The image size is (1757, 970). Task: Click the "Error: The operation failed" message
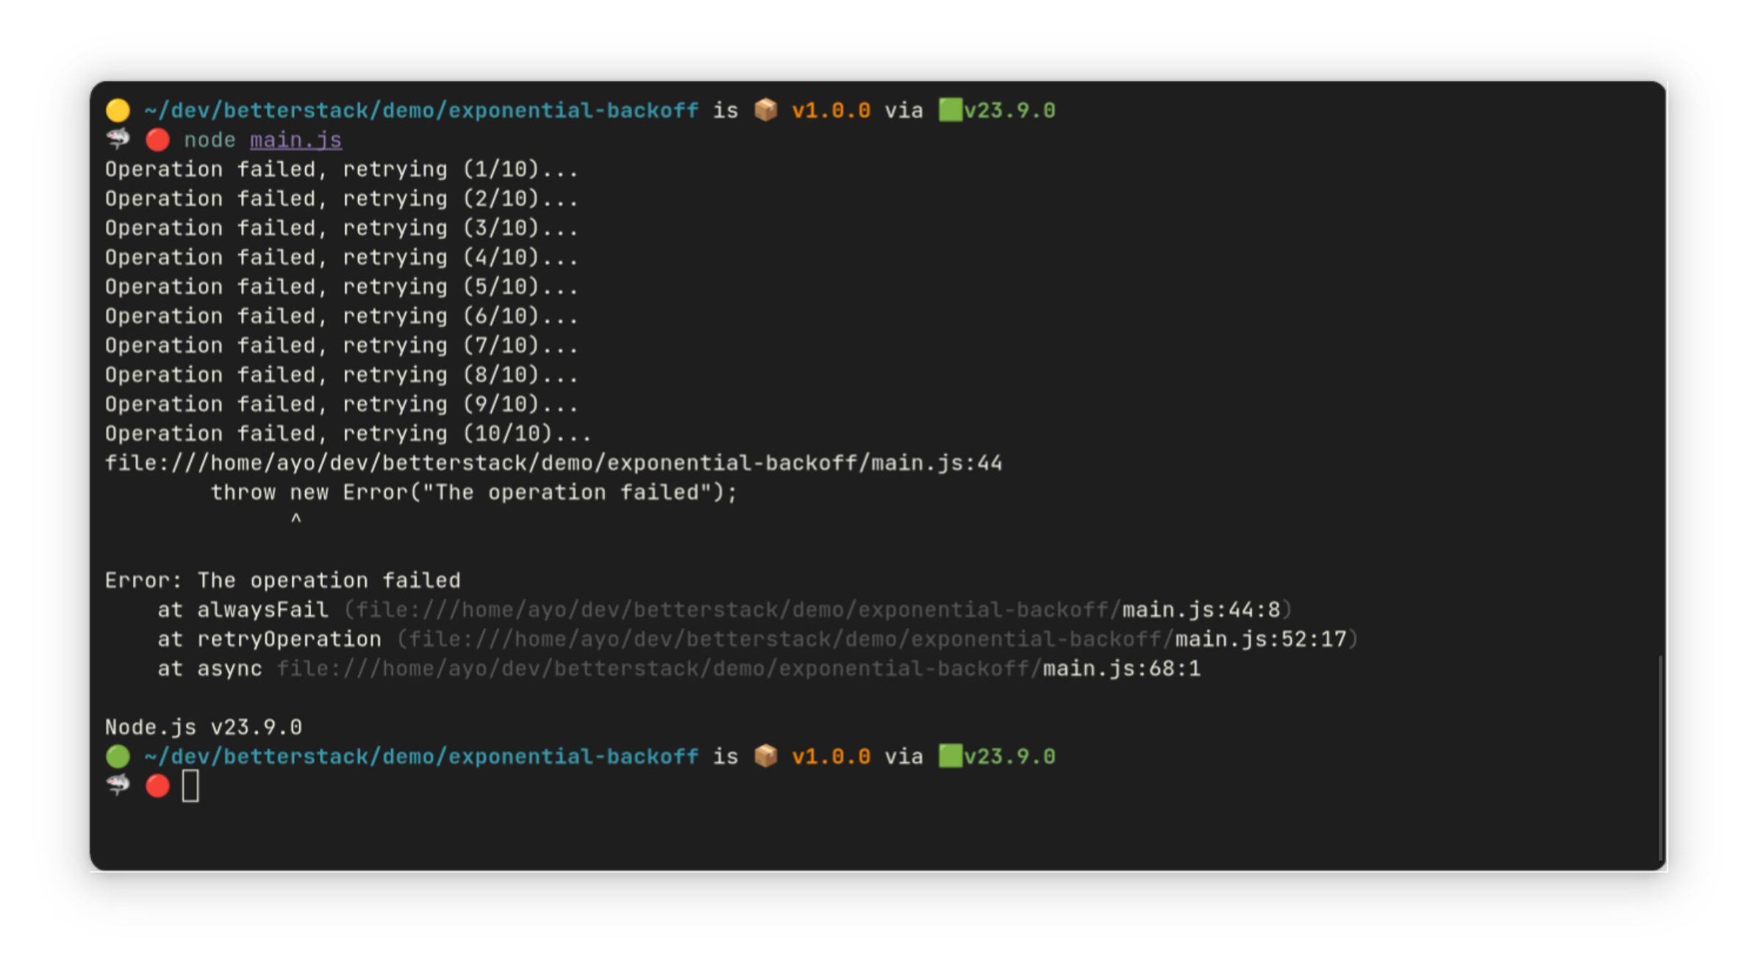282,581
